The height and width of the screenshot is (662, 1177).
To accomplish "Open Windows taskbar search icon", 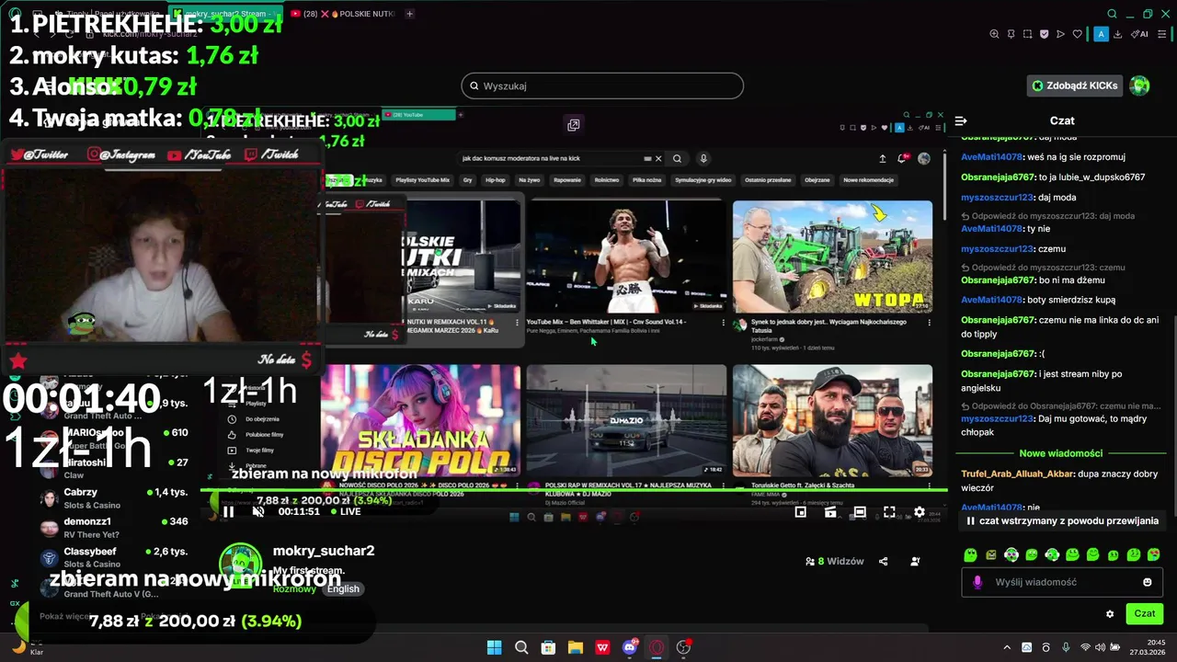I will pos(521,647).
